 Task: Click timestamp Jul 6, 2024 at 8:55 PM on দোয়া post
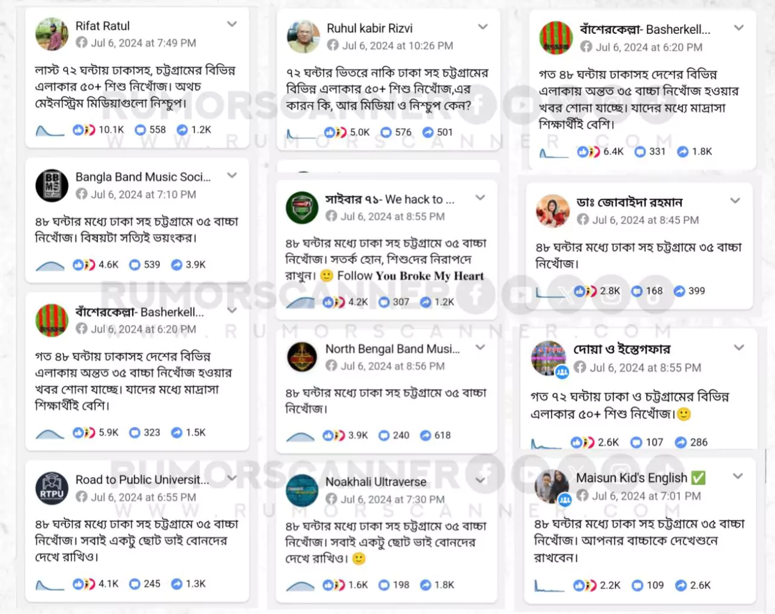click(x=645, y=368)
